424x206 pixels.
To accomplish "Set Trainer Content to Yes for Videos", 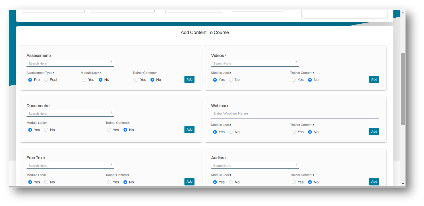I will click(x=294, y=80).
